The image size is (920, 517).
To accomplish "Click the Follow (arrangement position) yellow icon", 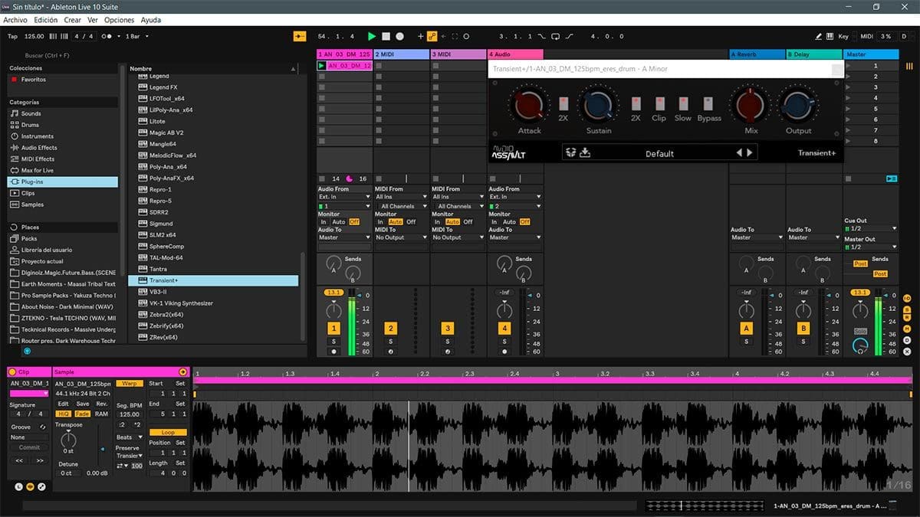I will [x=300, y=36].
